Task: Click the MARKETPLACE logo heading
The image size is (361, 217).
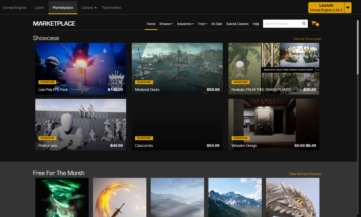Action: click(x=54, y=23)
